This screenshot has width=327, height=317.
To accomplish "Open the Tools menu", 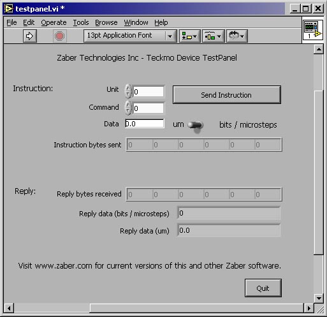I will coord(81,22).
